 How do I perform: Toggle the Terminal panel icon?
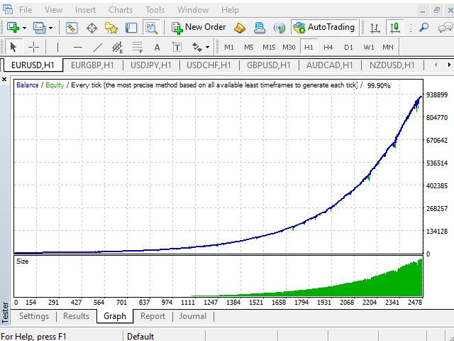point(131,28)
